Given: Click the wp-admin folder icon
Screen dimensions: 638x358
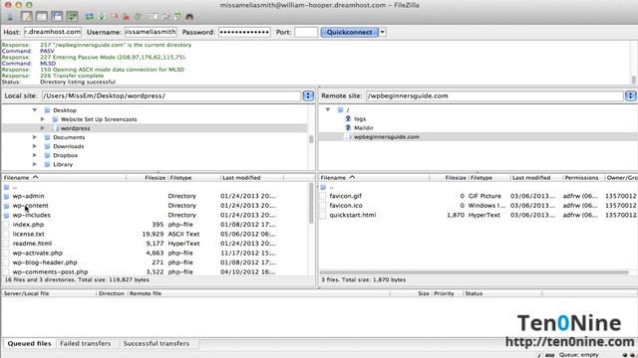Looking at the screenshot, I should 6,196.
